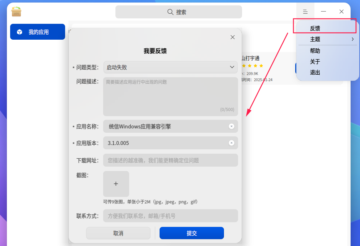This screenshot has height=246, width=360.
Task: Click the cube icon in 我的应用
Action: click(20, 32)
